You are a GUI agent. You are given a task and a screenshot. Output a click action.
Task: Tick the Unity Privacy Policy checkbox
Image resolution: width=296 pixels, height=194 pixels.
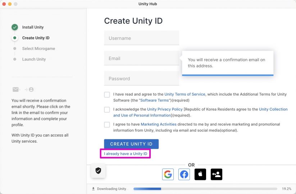[107, 110]
